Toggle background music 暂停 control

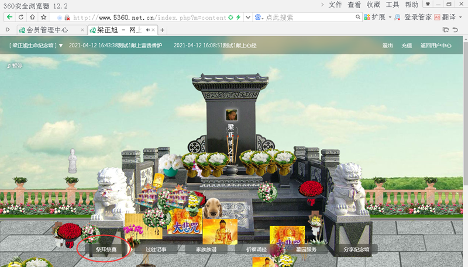(15, 65)
